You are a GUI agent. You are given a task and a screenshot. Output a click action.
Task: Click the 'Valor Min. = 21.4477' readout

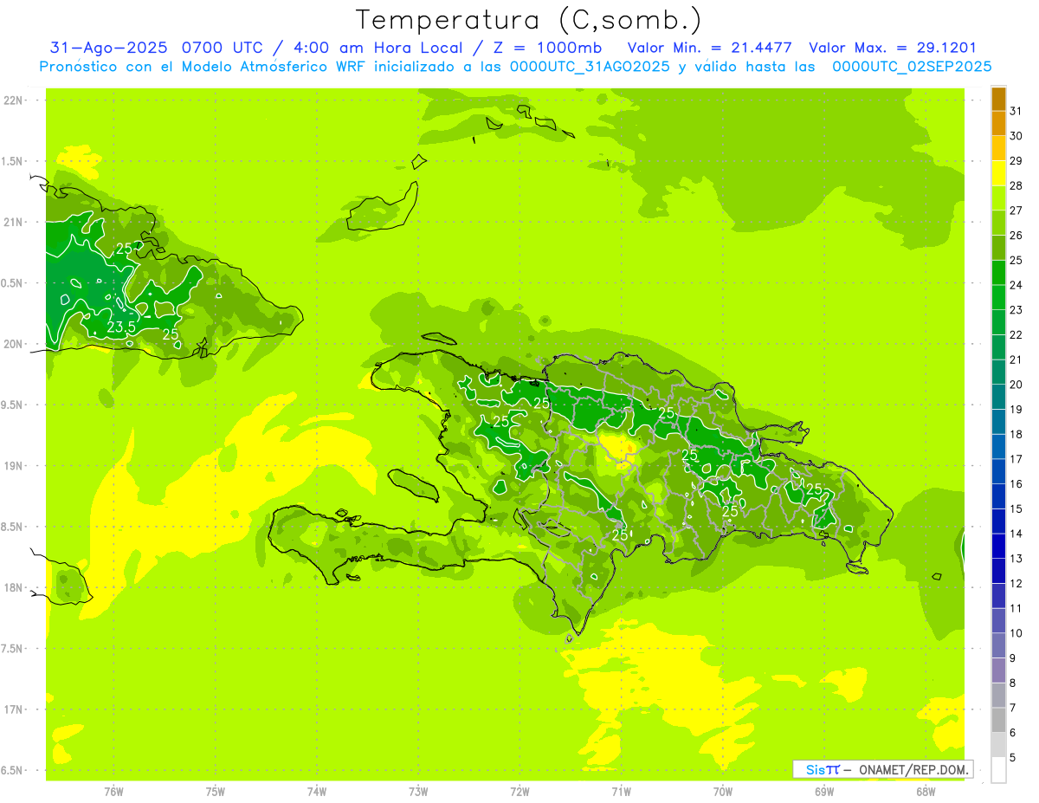[710, 48]
